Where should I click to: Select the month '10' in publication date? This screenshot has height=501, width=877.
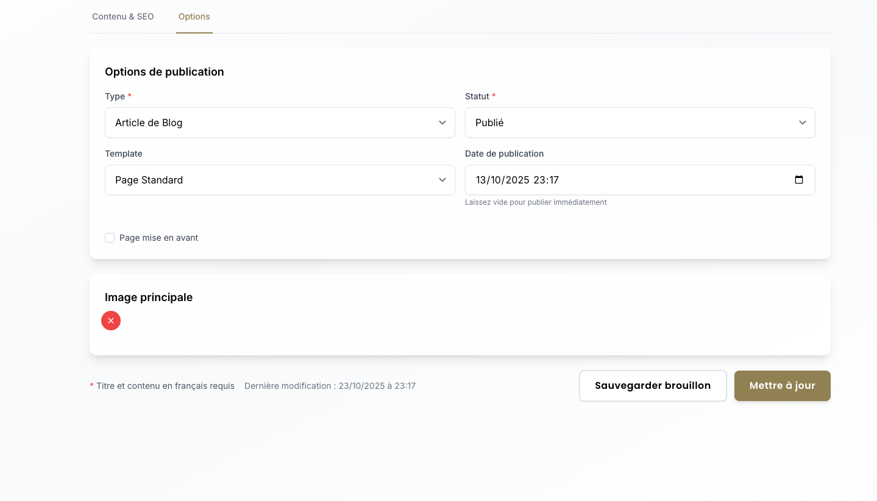tap(496, 180)
